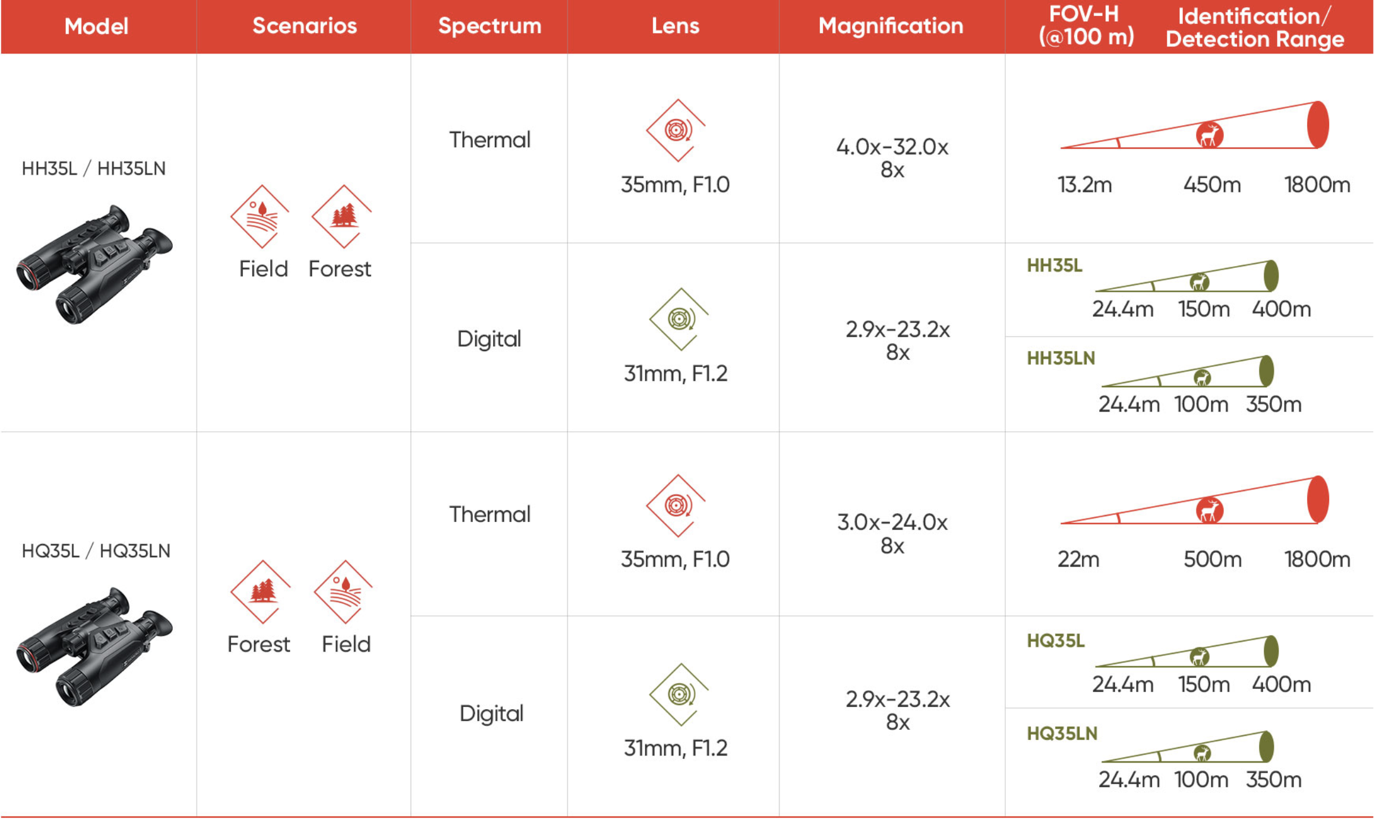This screenshot has height=822, width=1376.
Task: Open the HH35L / HH35LN binoculars image
Action: [x=95, y=265]
